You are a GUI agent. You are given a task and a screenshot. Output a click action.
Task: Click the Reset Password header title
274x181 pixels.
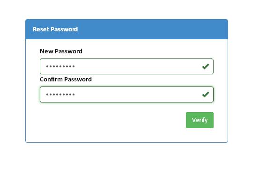tap(55, 29)
